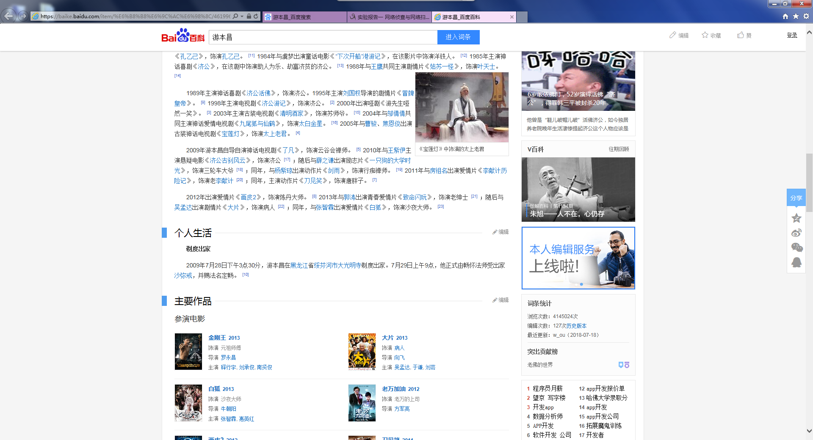Open 大片 movie poster thumbnail
Image resolution: width=813 pixels, height=440 pixels.
pos(362,352)
